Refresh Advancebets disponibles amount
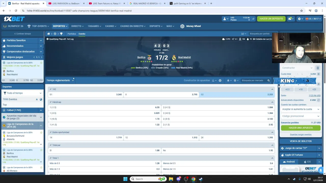The height and width of the screenshot is (183, 326). pos(318,100)
